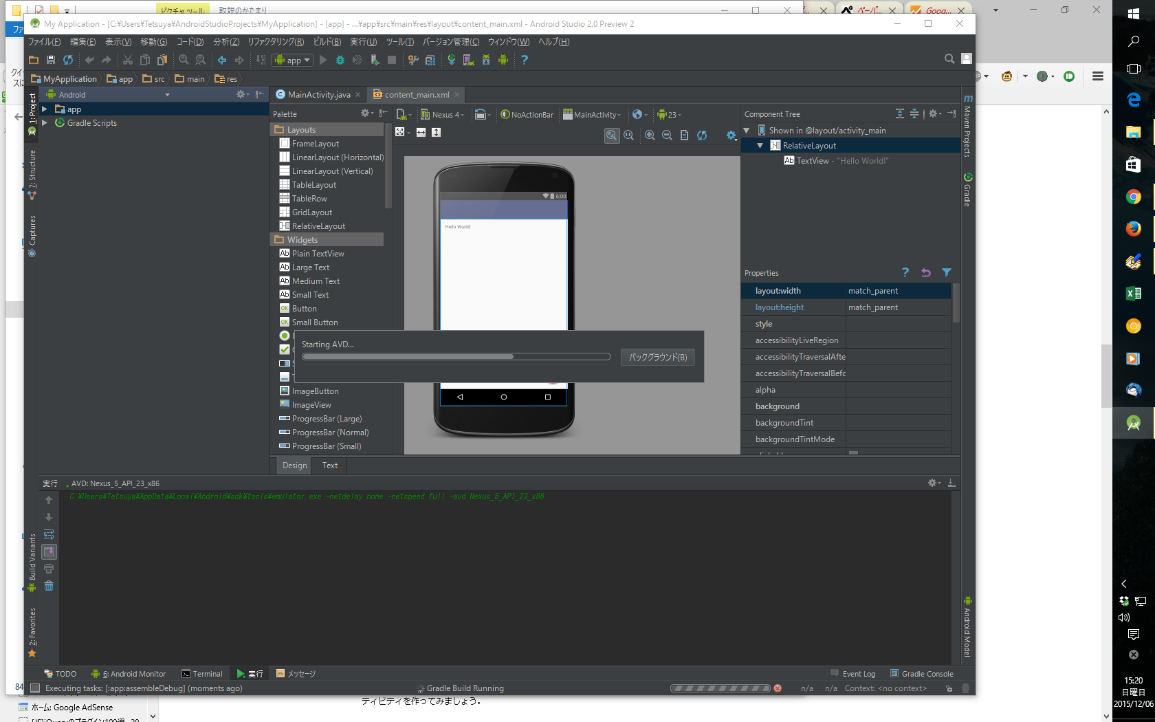Click the Starting AVD progress bar
The height and width of the screenshot is (722, 1155).
click(x=456, y=357)
